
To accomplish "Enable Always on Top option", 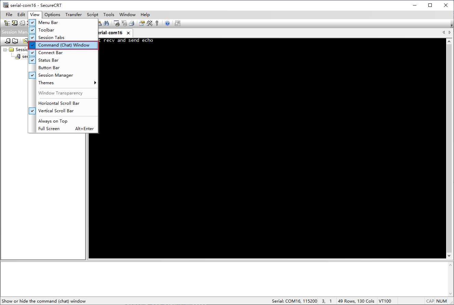I will (63, 121).
